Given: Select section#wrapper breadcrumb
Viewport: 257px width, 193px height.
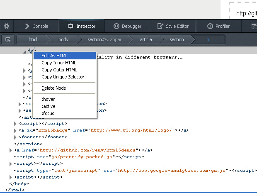Looking at the screenshot, I should point(104,39).
